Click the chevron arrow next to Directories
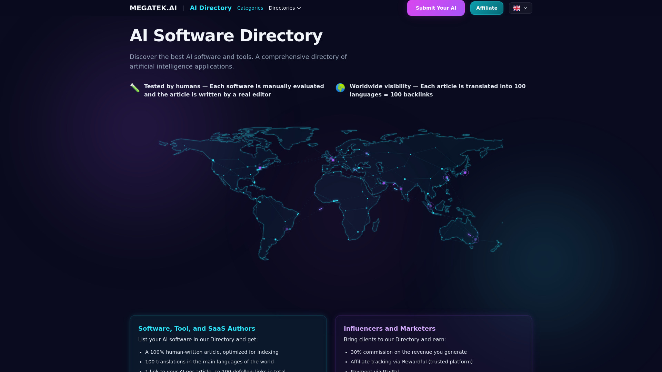Viewport: 662px width, 372px height. tap(299, 8)
